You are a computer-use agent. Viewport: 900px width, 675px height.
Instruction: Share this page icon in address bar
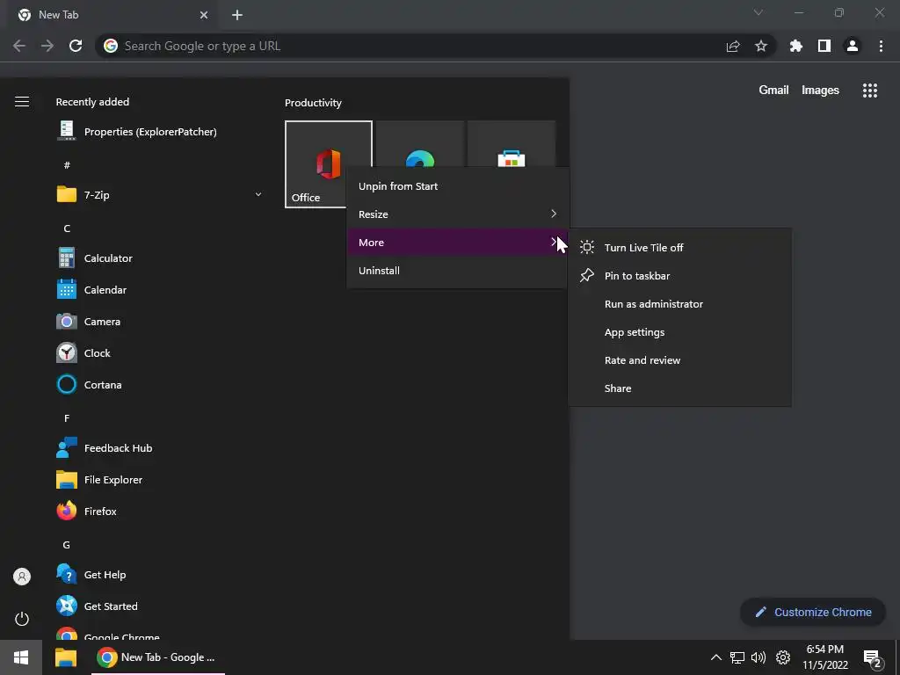733,46
